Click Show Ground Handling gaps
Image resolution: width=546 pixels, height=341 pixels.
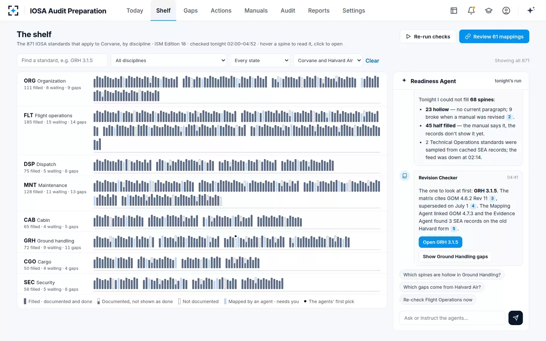click(455, 257)
